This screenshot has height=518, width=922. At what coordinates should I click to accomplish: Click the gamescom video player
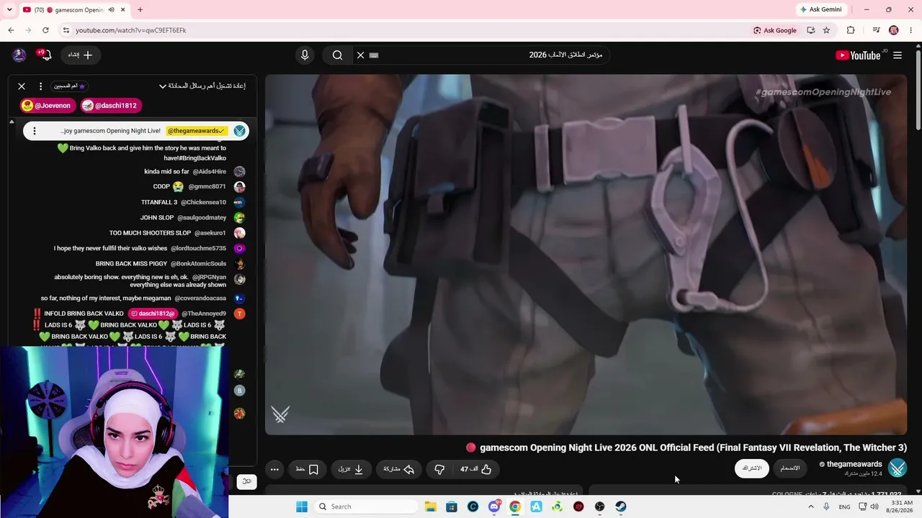[x=586, y=255]
